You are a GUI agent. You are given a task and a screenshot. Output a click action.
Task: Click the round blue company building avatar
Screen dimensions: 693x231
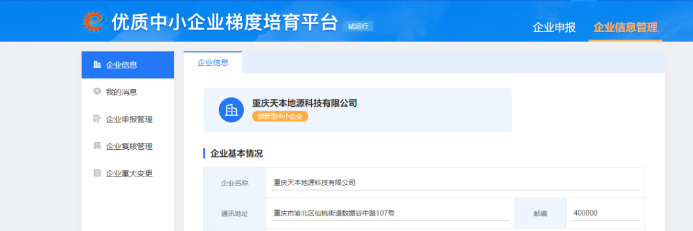(x=231, y=110)
